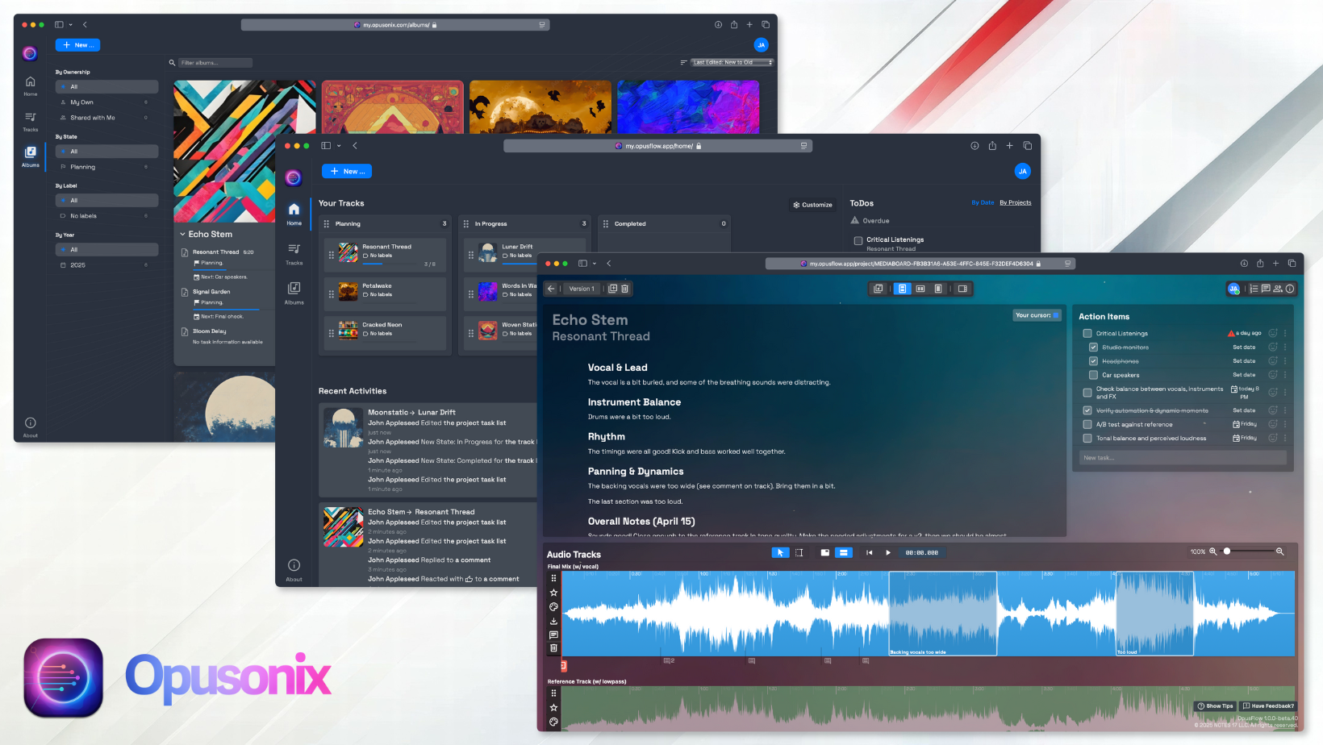Viewport: 1323px width, 745px height.
Task: Switch ToDos view to By Projects
Action: (x=1015, y=202)
